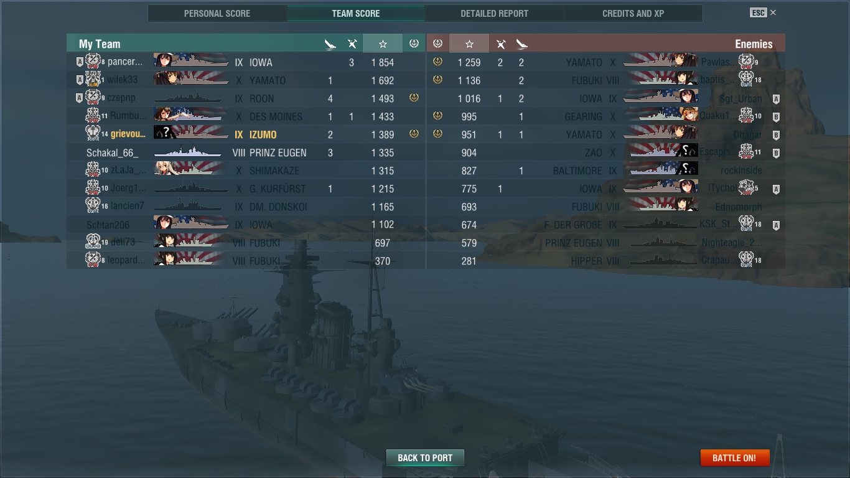The height and width of the screenshot is (478, 850).
Task: Close results screen with ESC X
Action: tap(764, 12)
